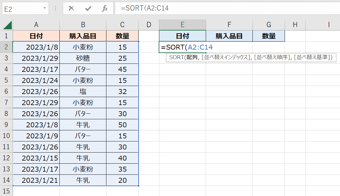The width and height of the screenshot is (340, 196).
Task: Select column A header
Action: 36,25
